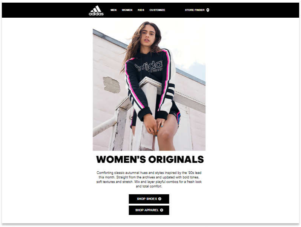Click the store finder location pin icon
This screenshot has height=227, width=301.
(208, 10)
